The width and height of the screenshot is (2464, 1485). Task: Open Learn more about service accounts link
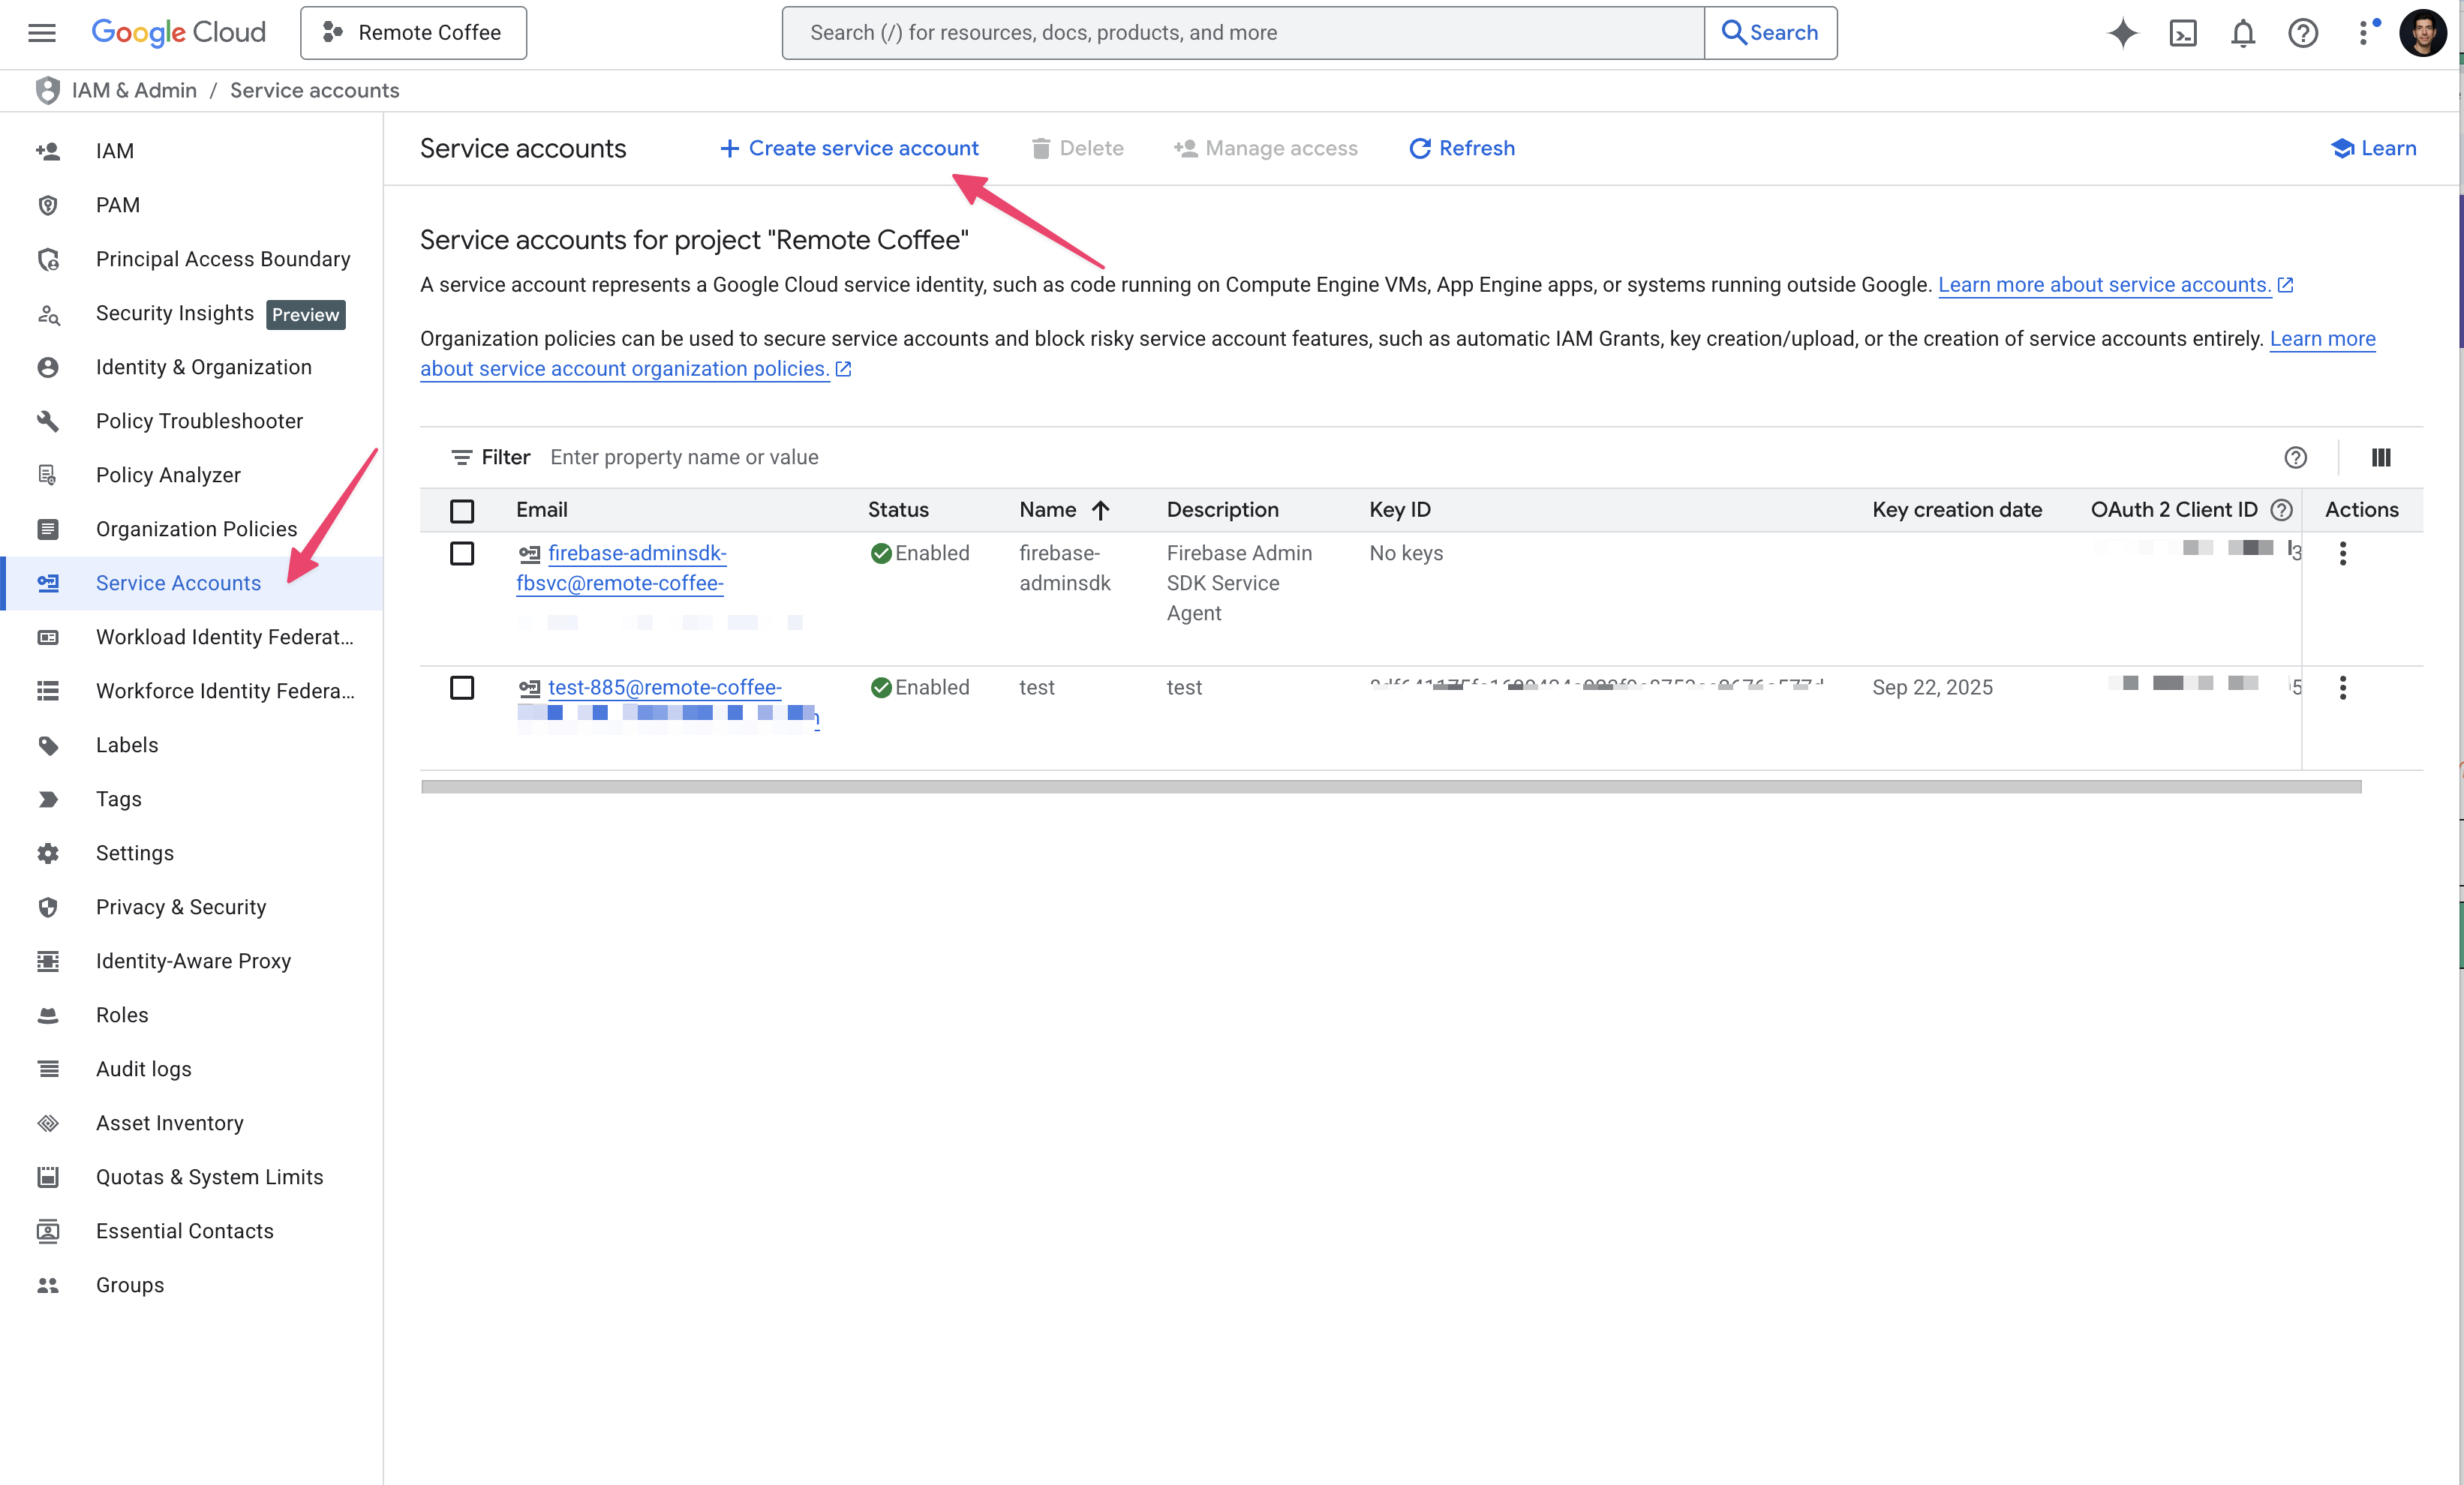coord(2104,285)
